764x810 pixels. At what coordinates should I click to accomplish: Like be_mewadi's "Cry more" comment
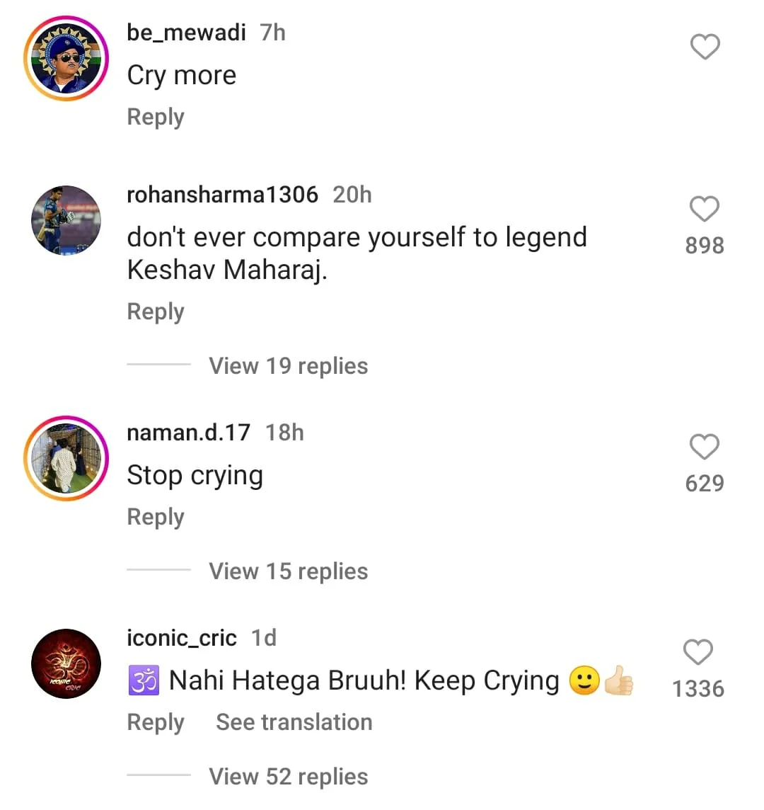click(705, 47)
